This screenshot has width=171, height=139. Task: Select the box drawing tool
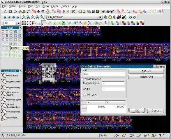tap(10, 12)
